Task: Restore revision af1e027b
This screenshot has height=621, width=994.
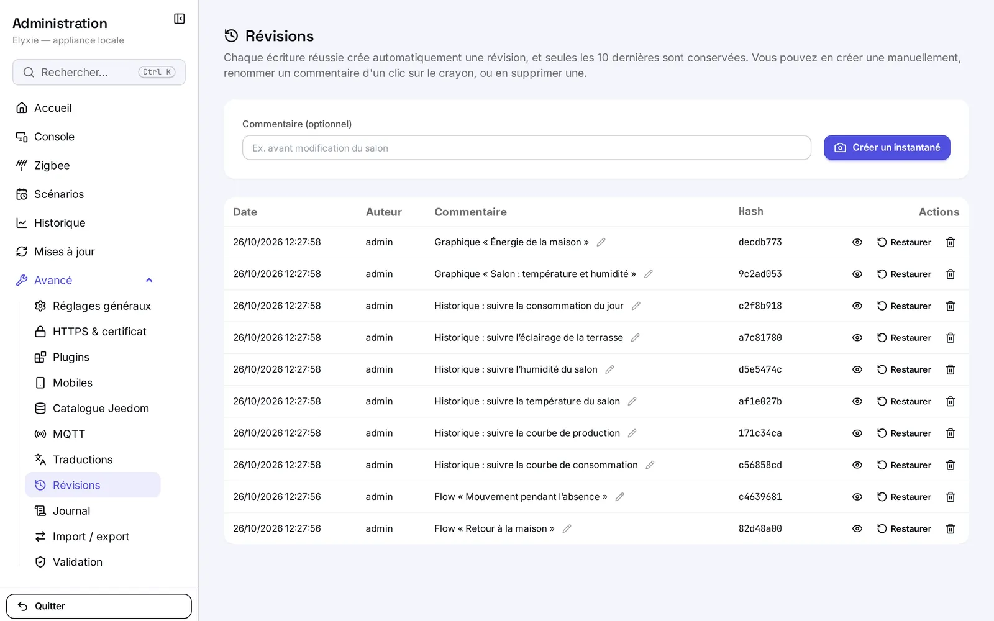Action: coord(904,401)
